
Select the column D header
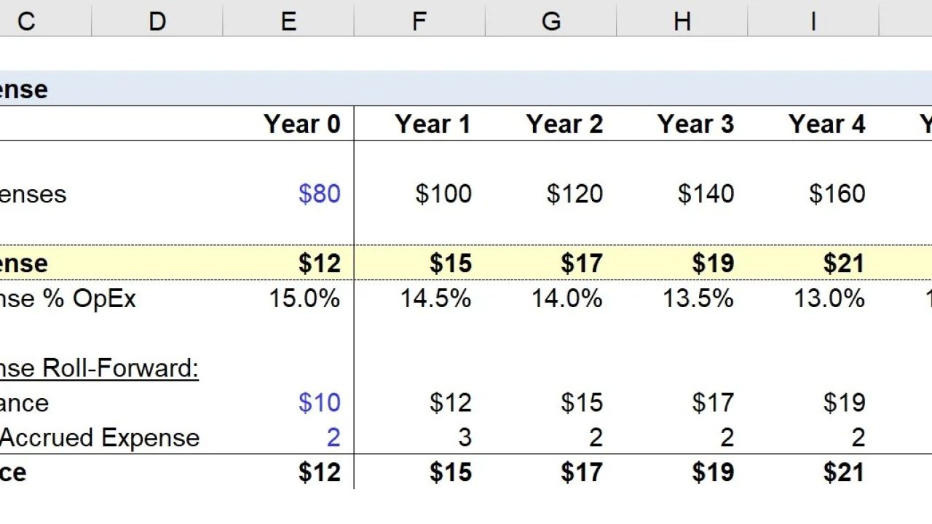[x=157, y=21]
